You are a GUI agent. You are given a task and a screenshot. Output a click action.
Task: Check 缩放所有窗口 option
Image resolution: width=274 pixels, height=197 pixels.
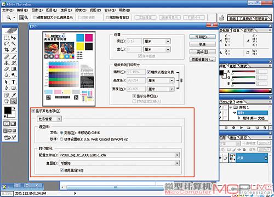107,18
